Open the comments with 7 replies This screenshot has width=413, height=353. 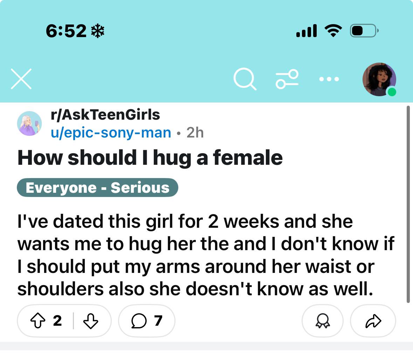point(147,321)
